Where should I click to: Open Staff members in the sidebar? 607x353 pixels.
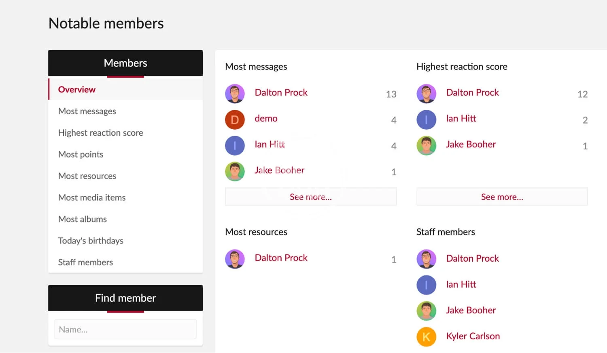85,262
